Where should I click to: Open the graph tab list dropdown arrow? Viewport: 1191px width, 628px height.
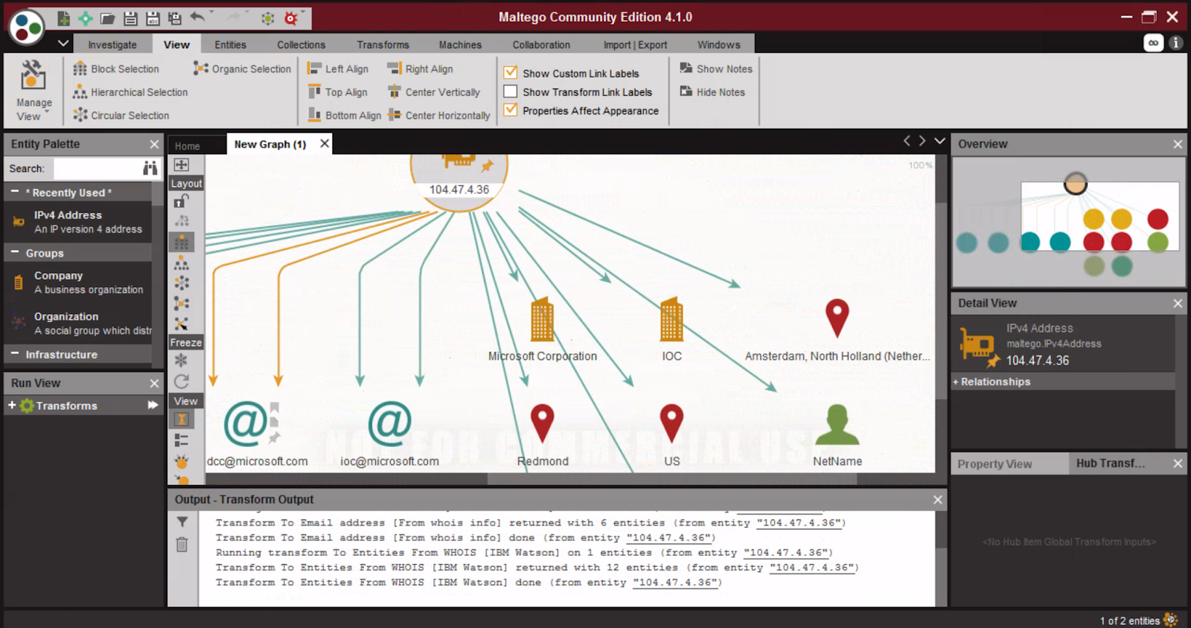pos(939,141)
